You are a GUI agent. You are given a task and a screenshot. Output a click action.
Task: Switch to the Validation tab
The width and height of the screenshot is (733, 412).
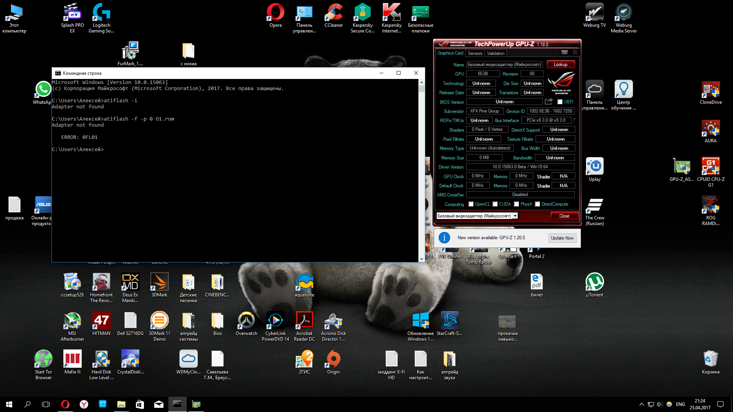496,53
